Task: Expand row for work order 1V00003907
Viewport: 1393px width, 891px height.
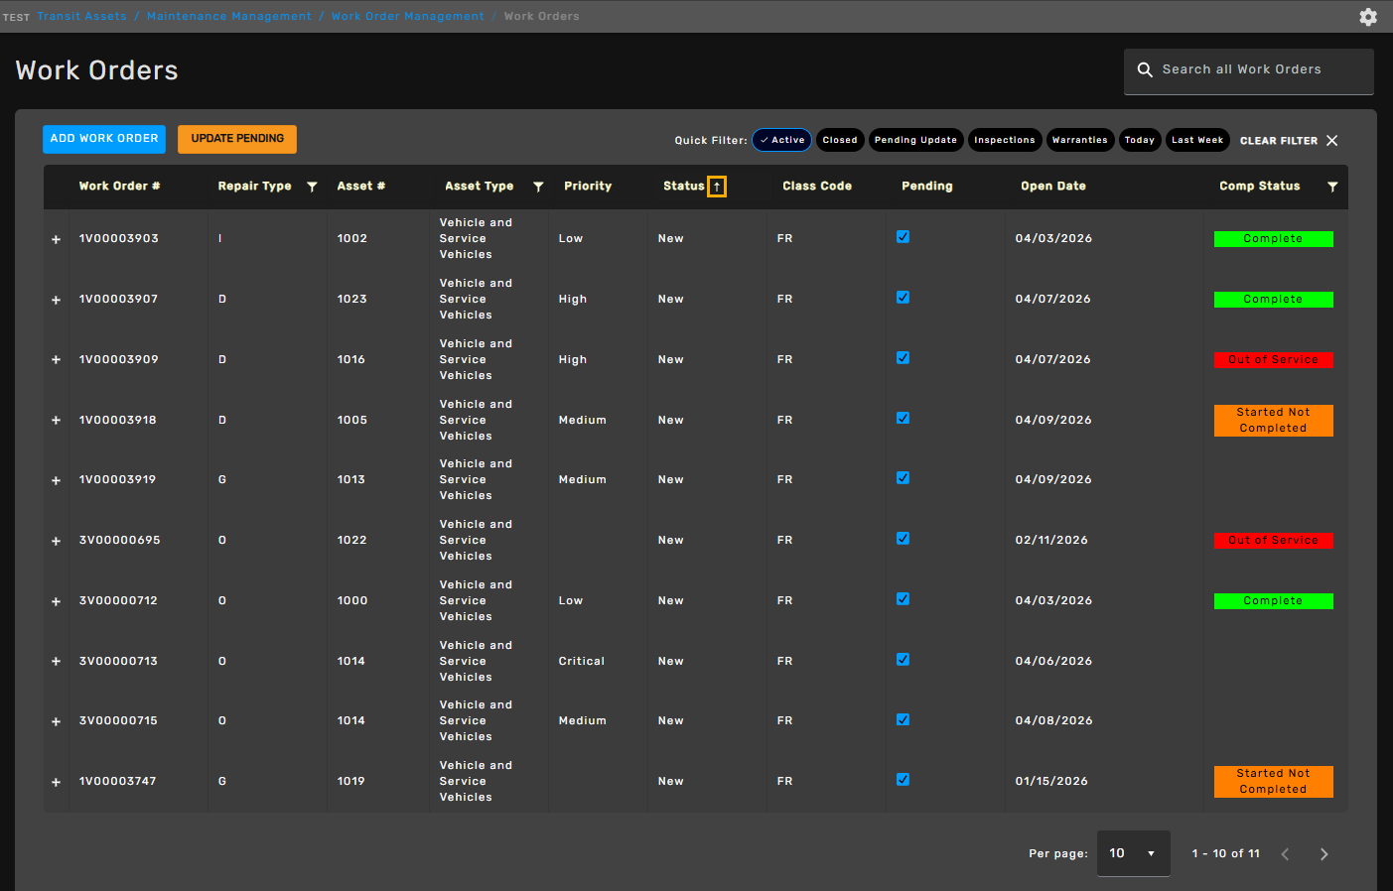Action: coord(56,300)
